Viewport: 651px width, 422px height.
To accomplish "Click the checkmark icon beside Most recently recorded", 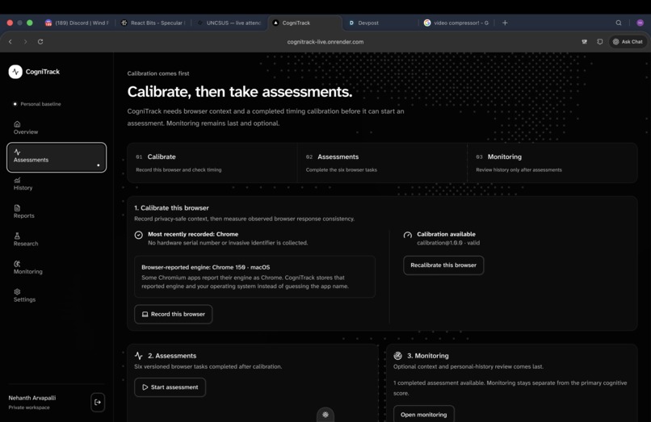I will pos(139,235).
